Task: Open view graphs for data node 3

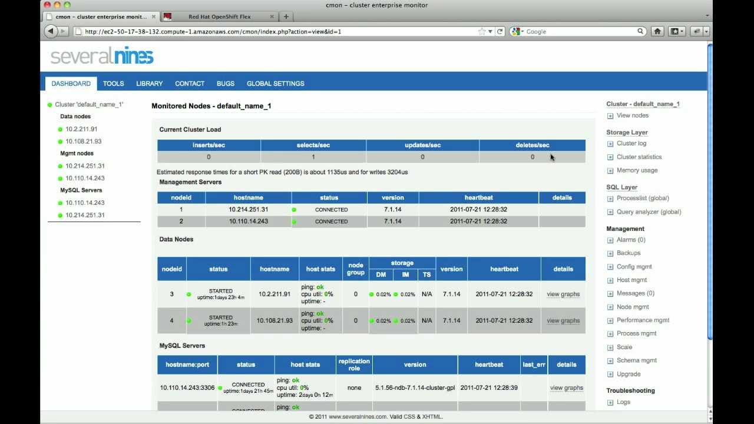Action: 563,294
